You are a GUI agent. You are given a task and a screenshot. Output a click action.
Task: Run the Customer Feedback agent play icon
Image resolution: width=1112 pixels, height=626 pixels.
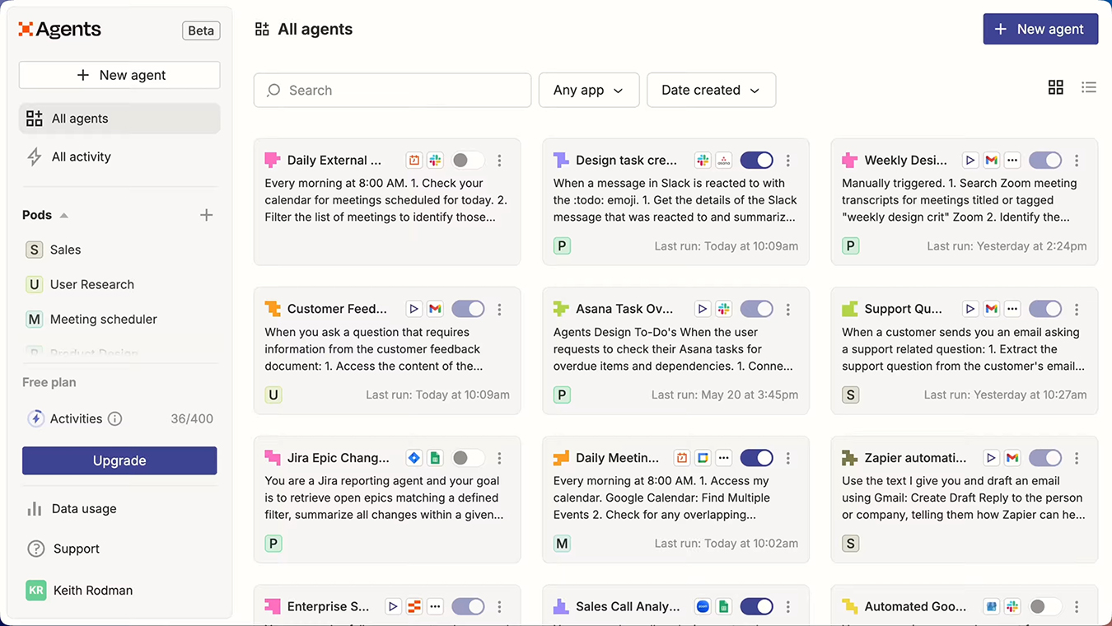pos(413,309)
